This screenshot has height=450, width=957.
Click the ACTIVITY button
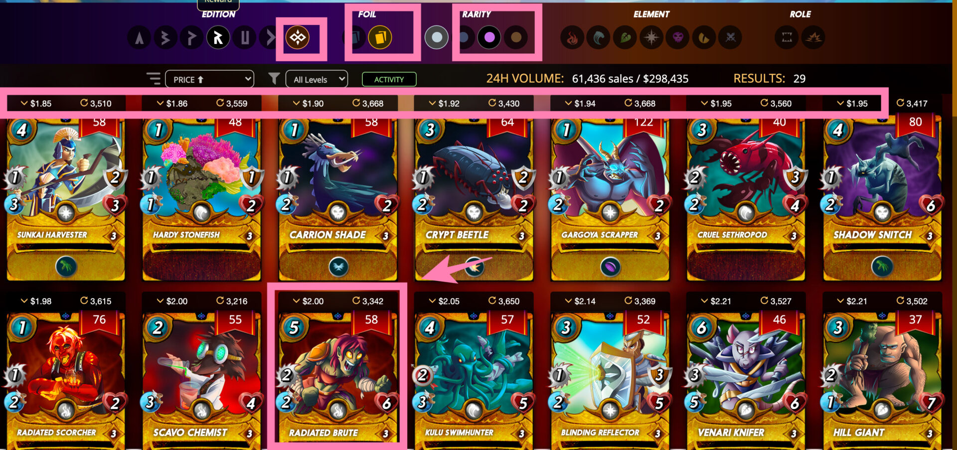tap(389, 79)
